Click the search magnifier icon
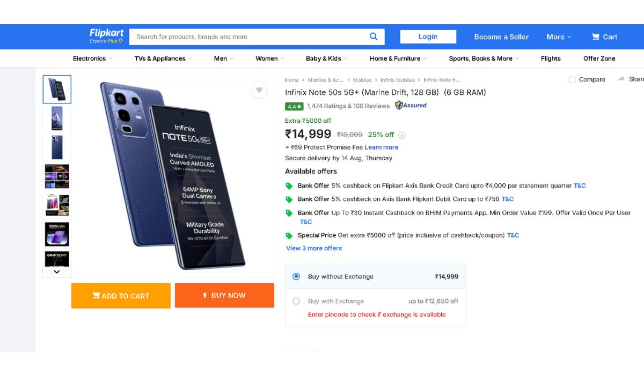Screen dimensions: 644x386 (x=374, y=36)
